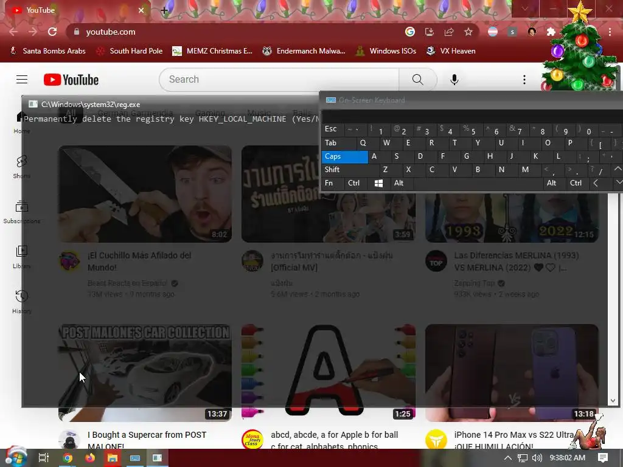The width and height of the screenshot is (623, 467).
Task: Open the South Hard Pole bookmark
Action: tap(130, 51)
